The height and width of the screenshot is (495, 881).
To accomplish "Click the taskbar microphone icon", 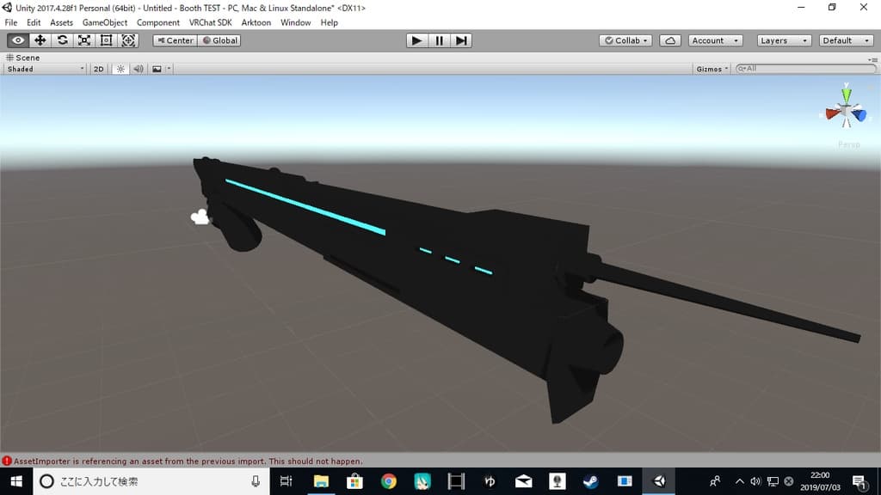I will point(256,481).
